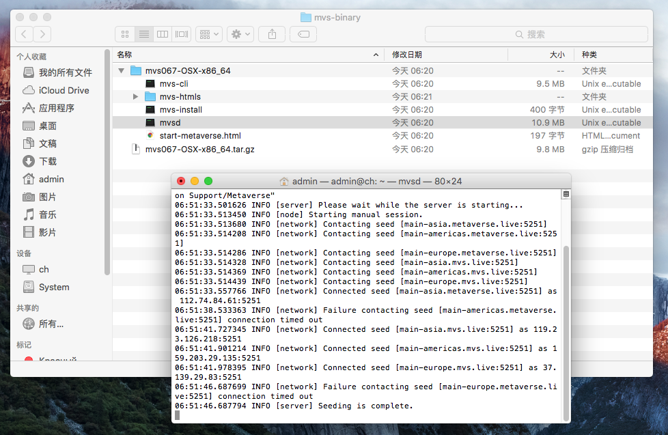Expand the mvs-htmls folder
This screenshot has height=435, width=668.
click(135, 97)
